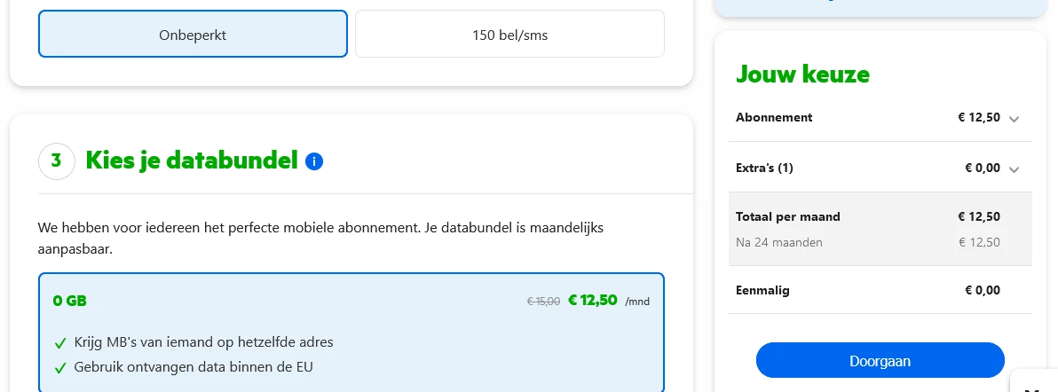Click the "Kies je databundel" heading
Screen dimensions: 1058x392
pyautogui.click(x=192, y=161)
